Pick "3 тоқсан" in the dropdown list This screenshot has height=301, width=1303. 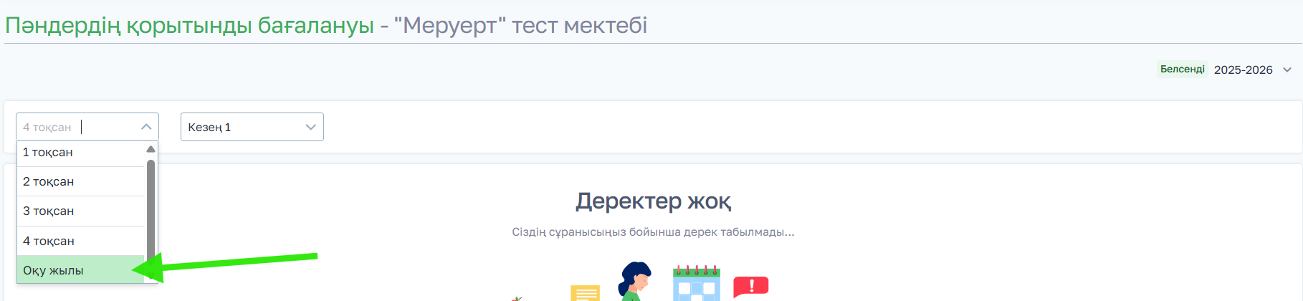coord(80,211)
